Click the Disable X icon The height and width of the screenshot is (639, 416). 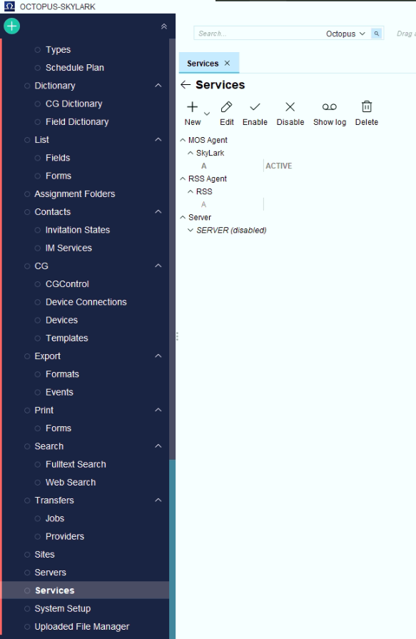tap(290, 107)
